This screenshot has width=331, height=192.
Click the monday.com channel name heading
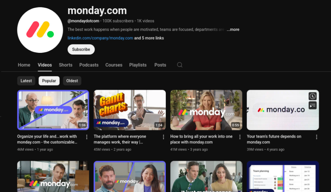(x=97, y=11)
